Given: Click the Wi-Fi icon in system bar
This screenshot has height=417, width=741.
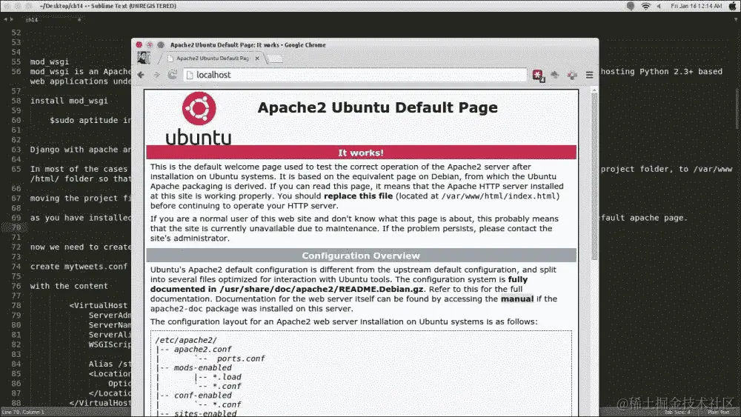Looking at the screenshot, I should tap(645, 6).
